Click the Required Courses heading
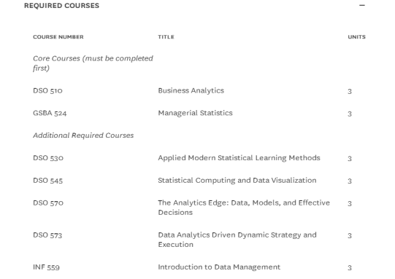This screenshot has height=279, width=395. 62,6
